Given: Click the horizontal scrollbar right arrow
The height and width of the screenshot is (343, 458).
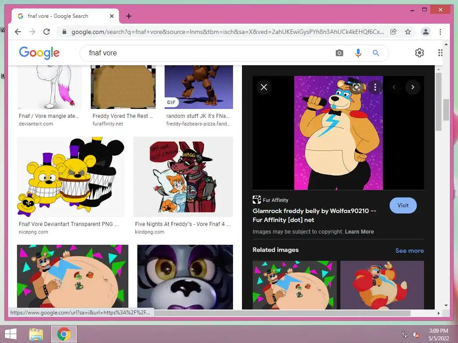Looking at the screenshot, I should (438, 313).
